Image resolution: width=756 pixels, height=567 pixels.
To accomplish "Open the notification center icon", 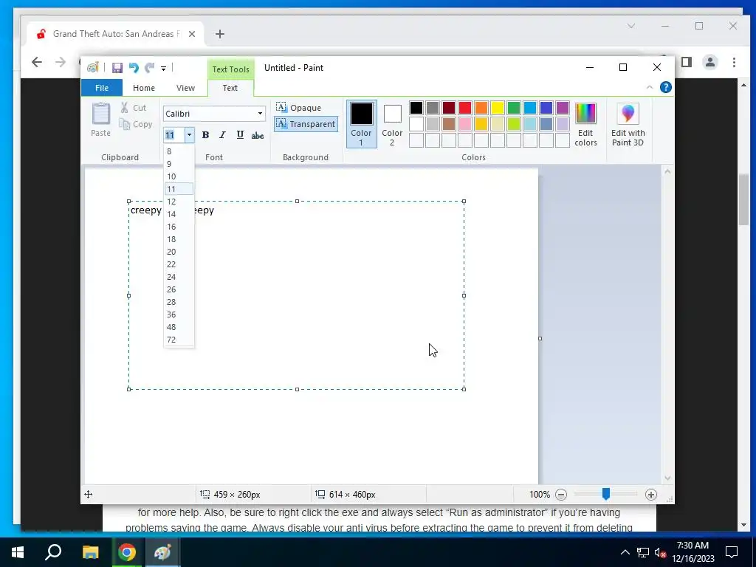I will pos(732,552).
